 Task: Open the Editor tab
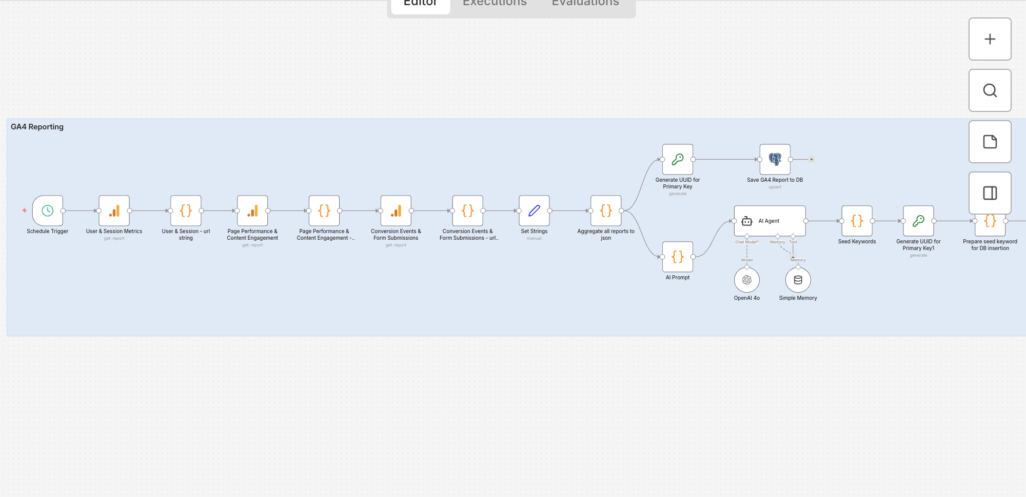coord(420,4)
